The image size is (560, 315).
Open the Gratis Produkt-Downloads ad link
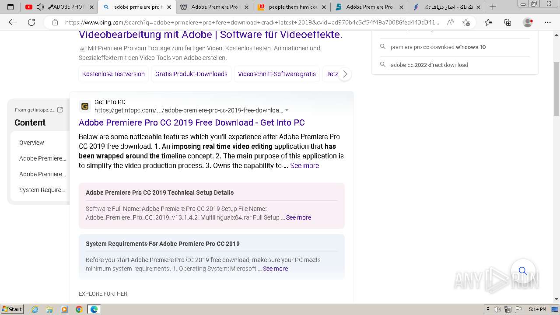191,74
